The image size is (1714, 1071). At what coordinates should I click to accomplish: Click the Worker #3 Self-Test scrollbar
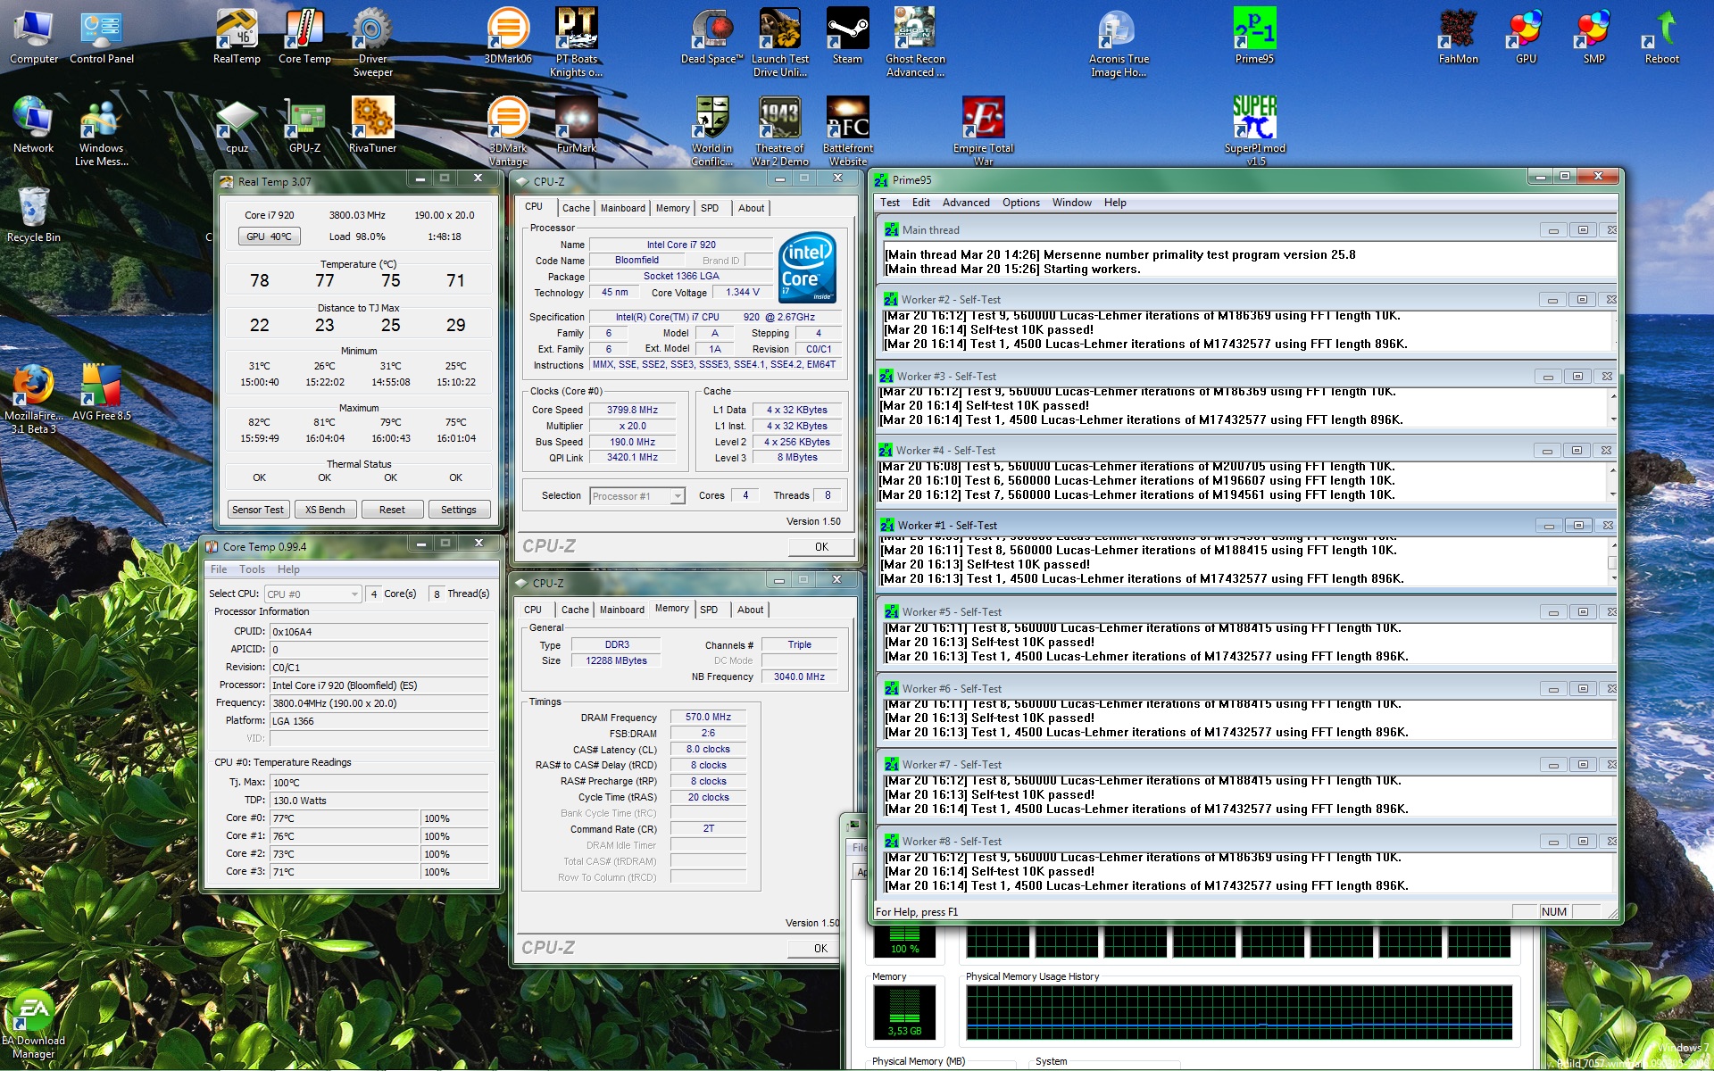(x=1612, y=406)
